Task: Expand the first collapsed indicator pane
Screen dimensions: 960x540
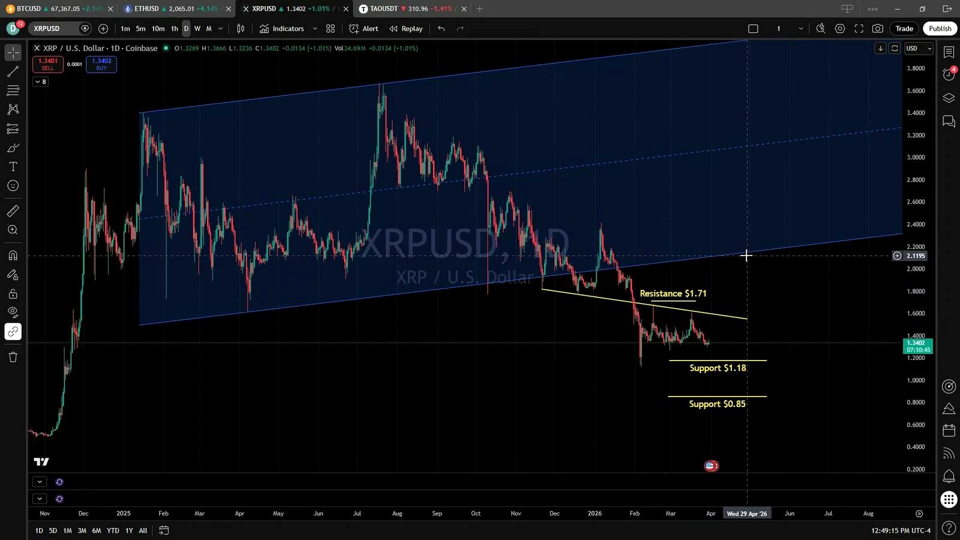Action: coord(40,482)
